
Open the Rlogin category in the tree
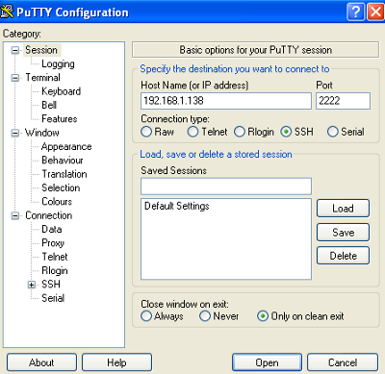pos(55,271)
